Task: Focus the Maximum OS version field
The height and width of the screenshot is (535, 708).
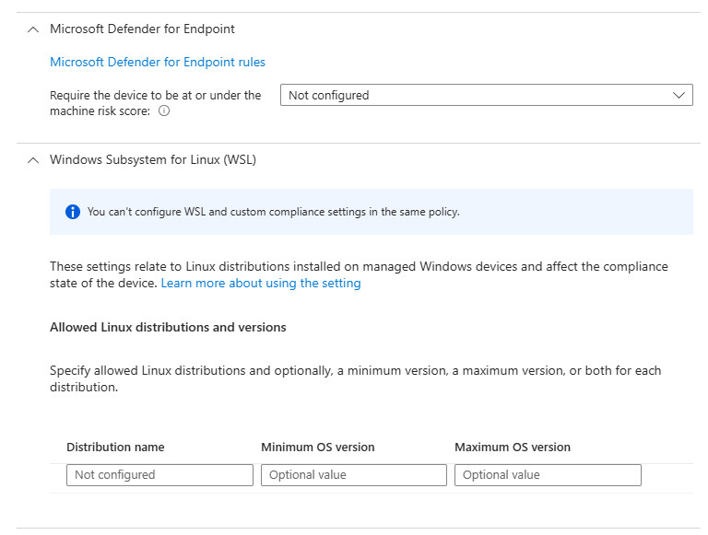Action: [548, 475]
